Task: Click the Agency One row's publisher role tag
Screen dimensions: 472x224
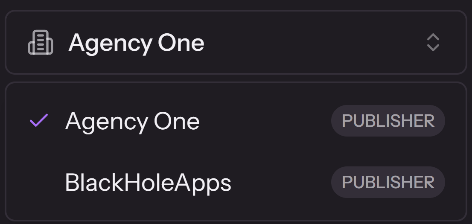Action: point(388,121)
